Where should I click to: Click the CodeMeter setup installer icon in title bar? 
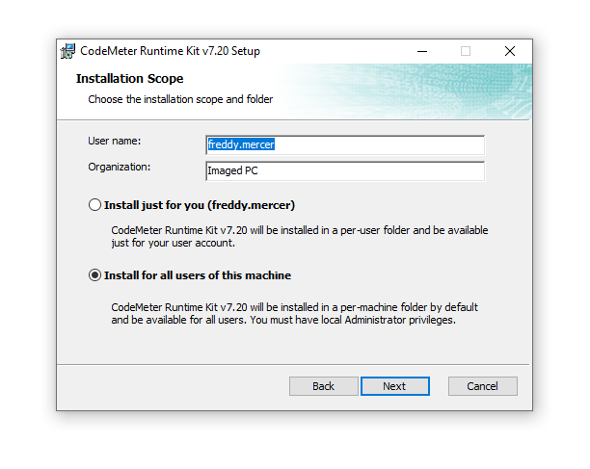pos(67,51)
